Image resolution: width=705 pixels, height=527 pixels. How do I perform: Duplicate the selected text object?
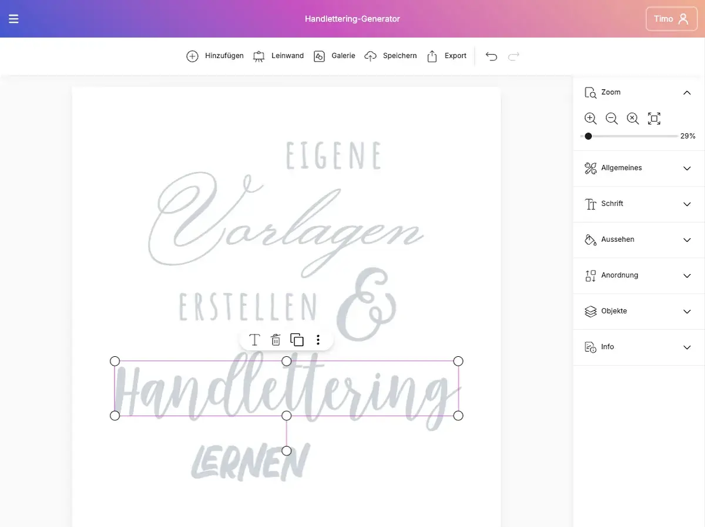pyautogui.click(x=297, y=340)
